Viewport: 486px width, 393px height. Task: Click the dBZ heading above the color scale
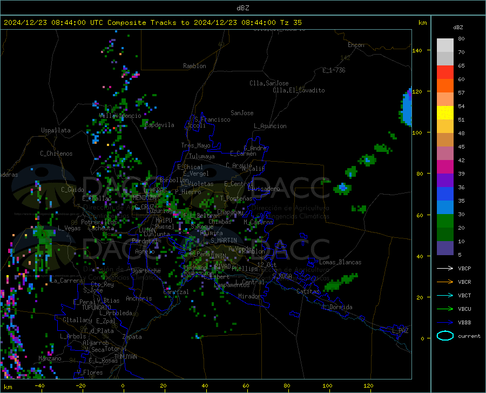click(x=458, y=27)
